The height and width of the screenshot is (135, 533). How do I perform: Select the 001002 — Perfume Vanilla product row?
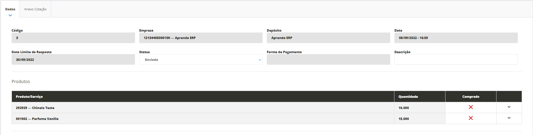(37, 119)
